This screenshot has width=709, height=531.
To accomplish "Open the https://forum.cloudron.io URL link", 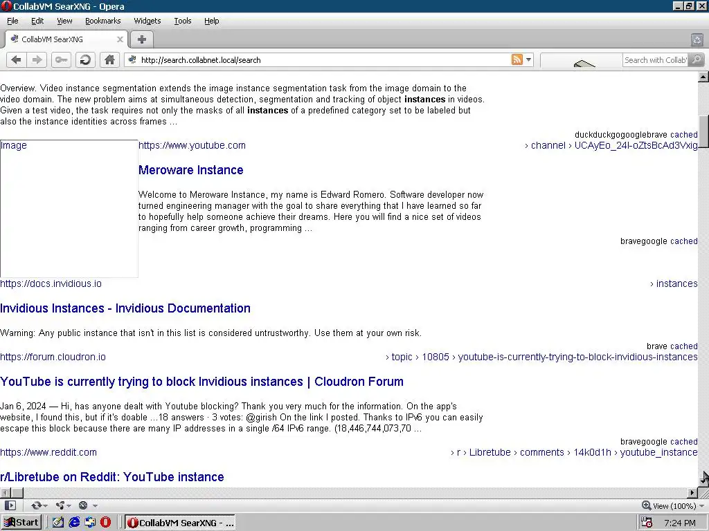I will point(53,357).
